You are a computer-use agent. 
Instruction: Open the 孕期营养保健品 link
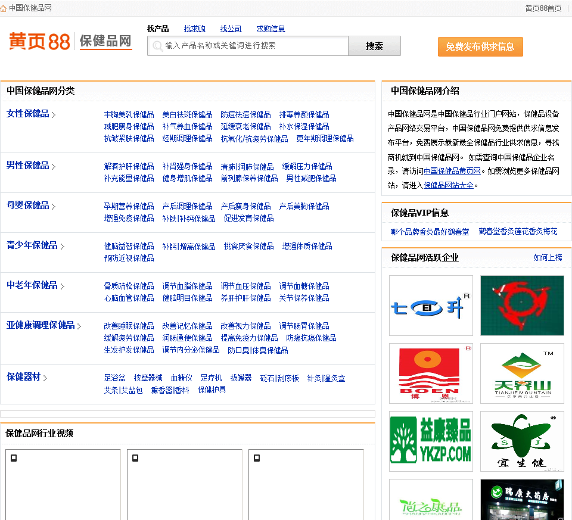(129, 207)
